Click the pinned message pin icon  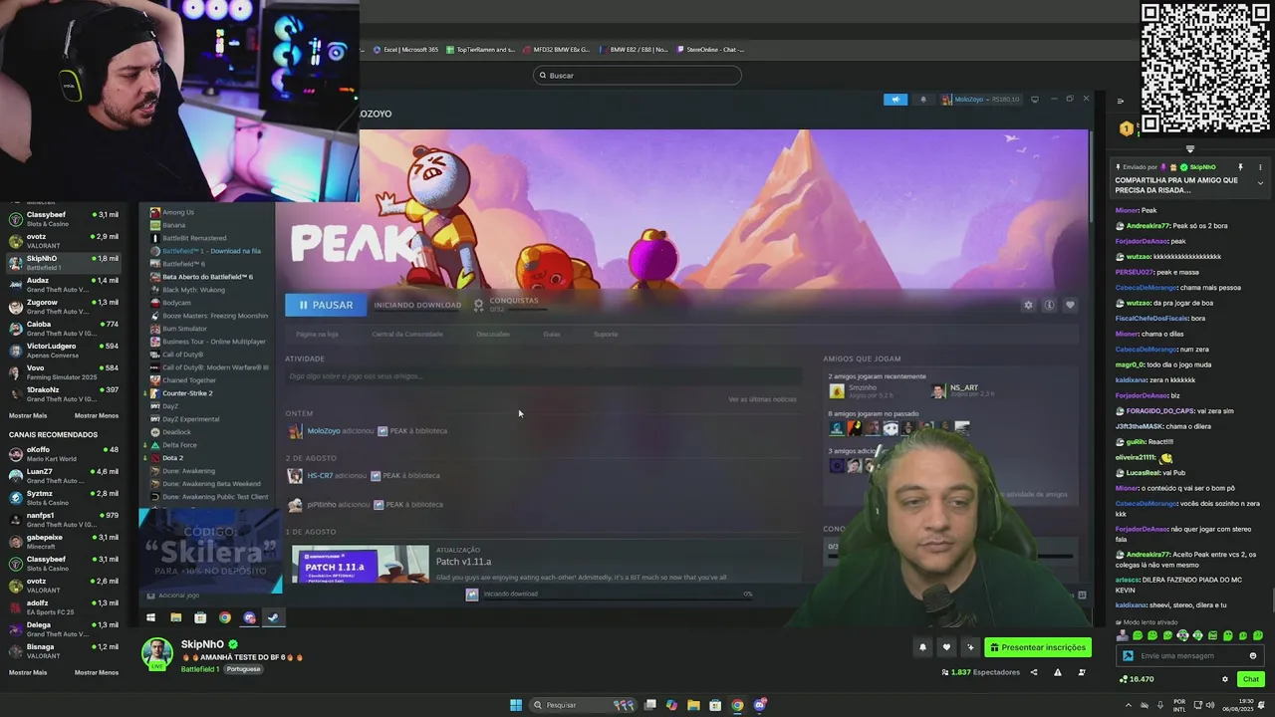[1241, 167]
